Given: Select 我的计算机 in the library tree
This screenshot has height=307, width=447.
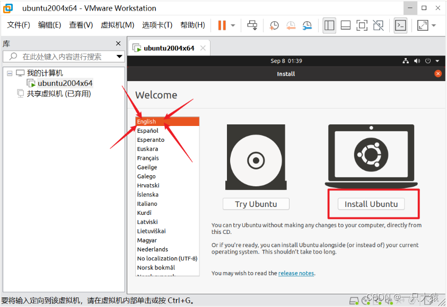Looking at the screenshot, I should (45, 73).
